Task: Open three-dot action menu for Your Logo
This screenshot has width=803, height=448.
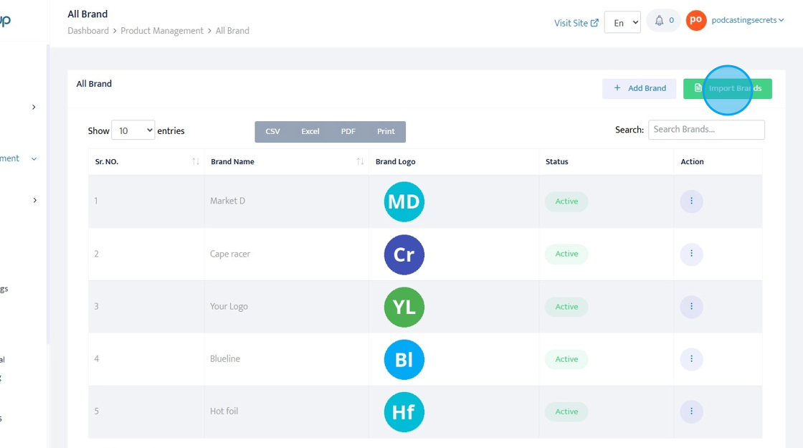Action: [x=691, y=307]
